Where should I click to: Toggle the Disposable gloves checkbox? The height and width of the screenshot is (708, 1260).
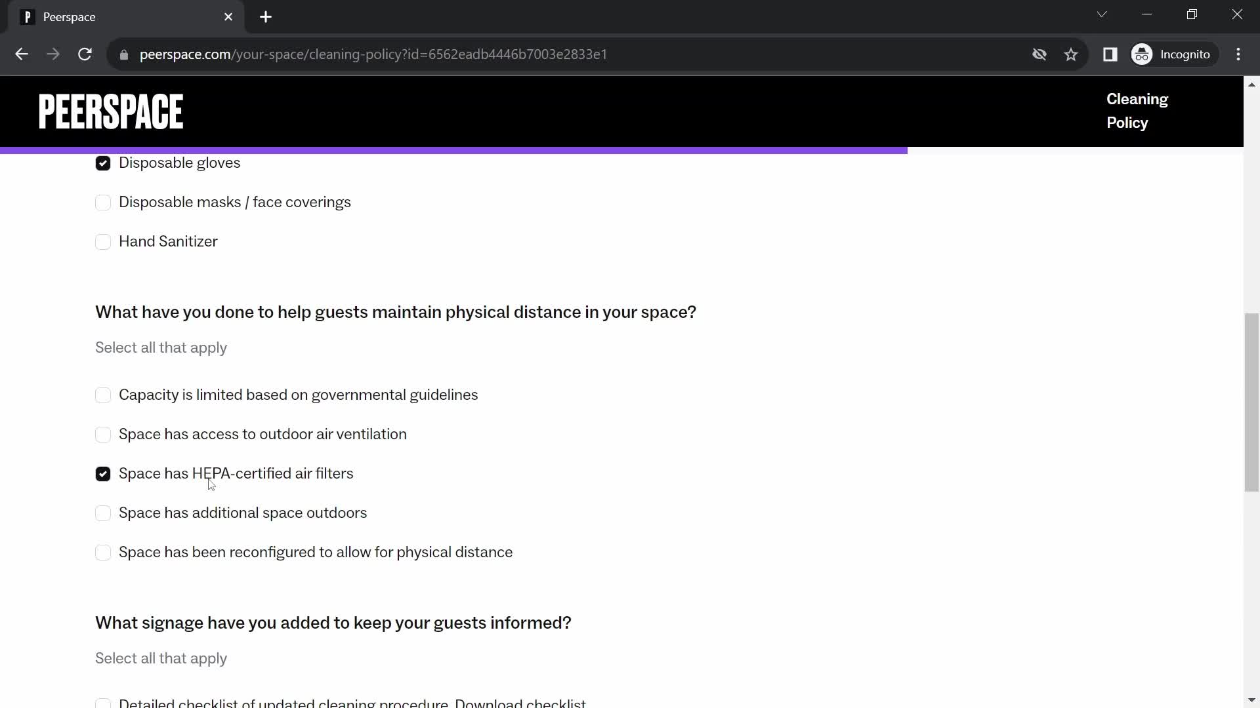[103, 163]
